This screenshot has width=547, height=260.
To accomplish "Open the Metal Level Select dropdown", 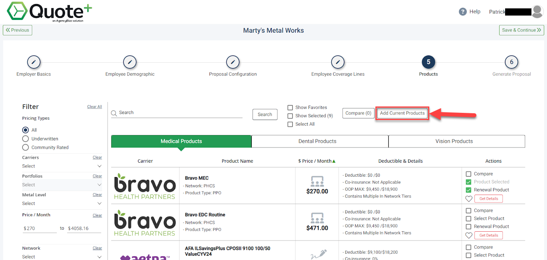I will [62, 203].
